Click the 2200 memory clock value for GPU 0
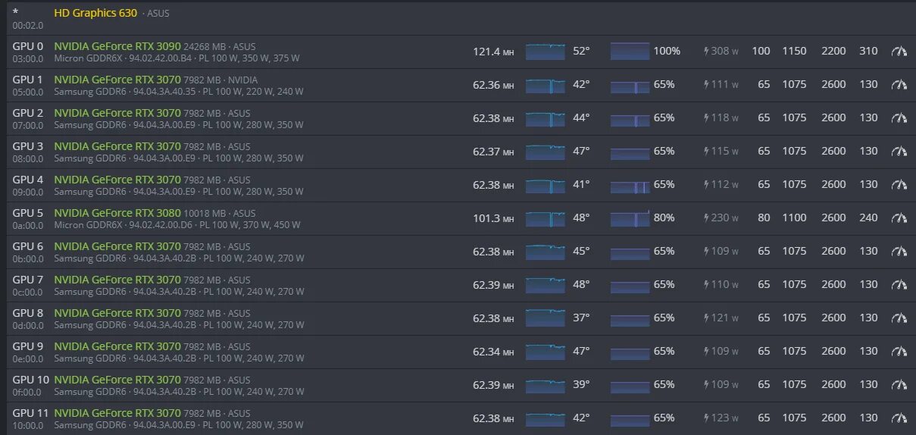The width and height of the screenshot is (916, 435). point(833,52)
